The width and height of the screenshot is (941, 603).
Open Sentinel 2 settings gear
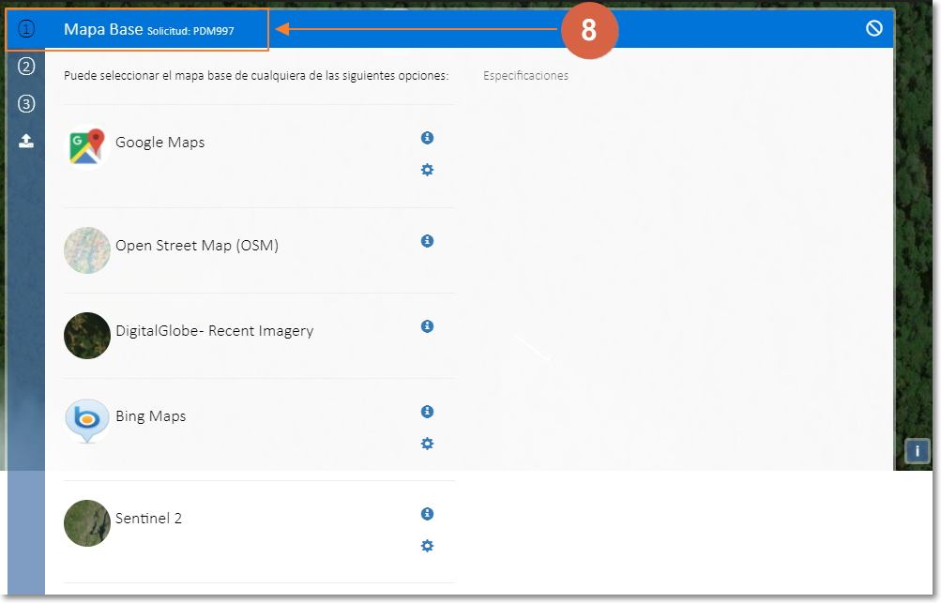(427, 546)
